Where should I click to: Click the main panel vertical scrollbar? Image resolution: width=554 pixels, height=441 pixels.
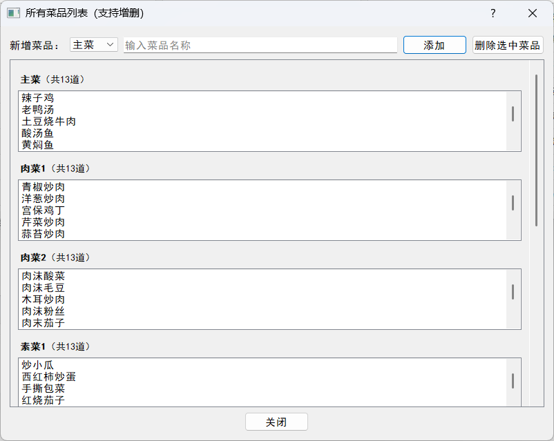click(537, 150)
